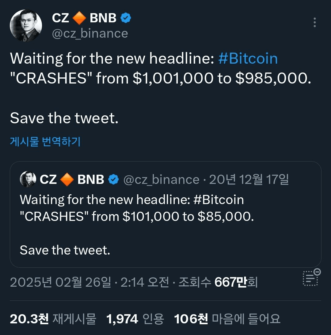This screenshot has width=331, height=335.
Task: Click the verified badge in the quoted tweet
Action: [x=114, y=180]
